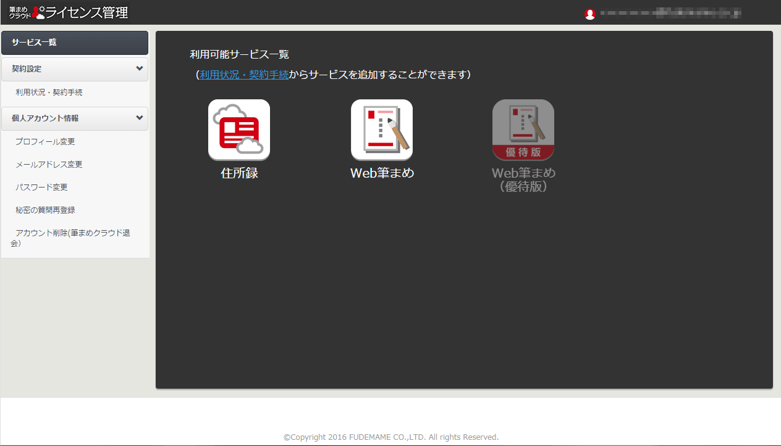The image size is (781, 446).
Task: Select メールアドレス変更 in sidebar
Action: tap(49, 165)
